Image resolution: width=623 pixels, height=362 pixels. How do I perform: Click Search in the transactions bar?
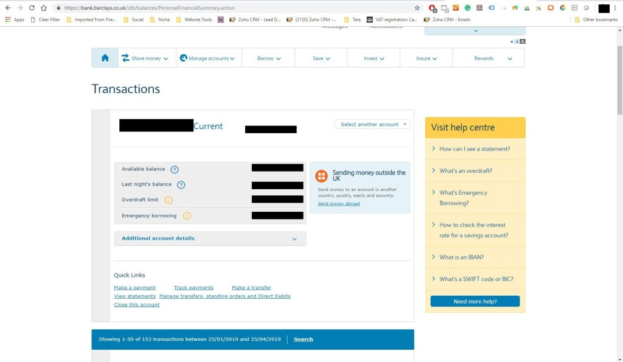(x=303, y=339)
